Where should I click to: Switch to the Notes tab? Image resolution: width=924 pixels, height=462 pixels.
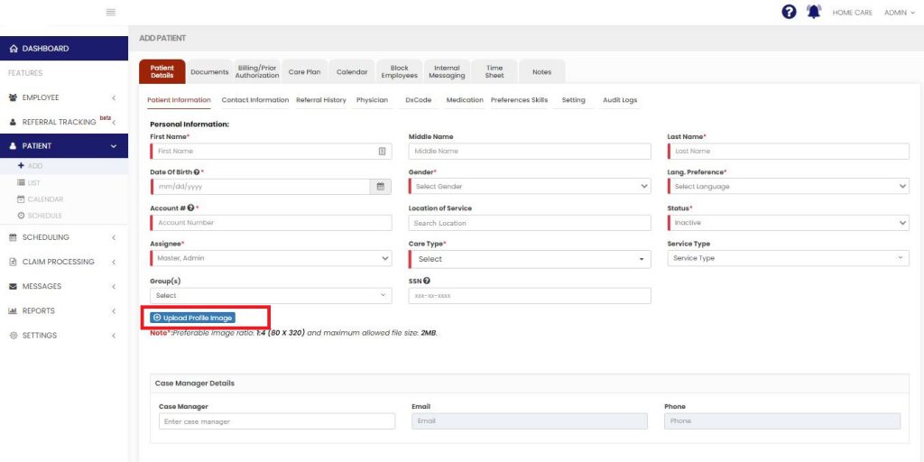pos(541,72)
